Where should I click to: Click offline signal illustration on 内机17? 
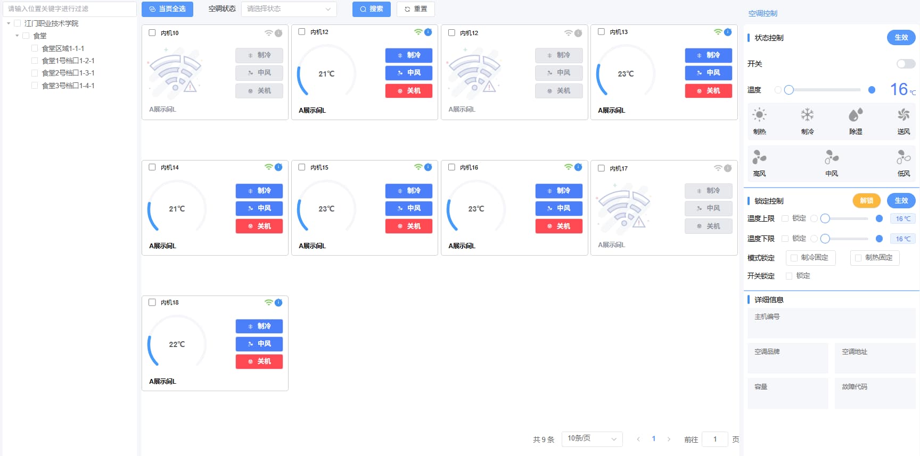[x=624, y=208]
